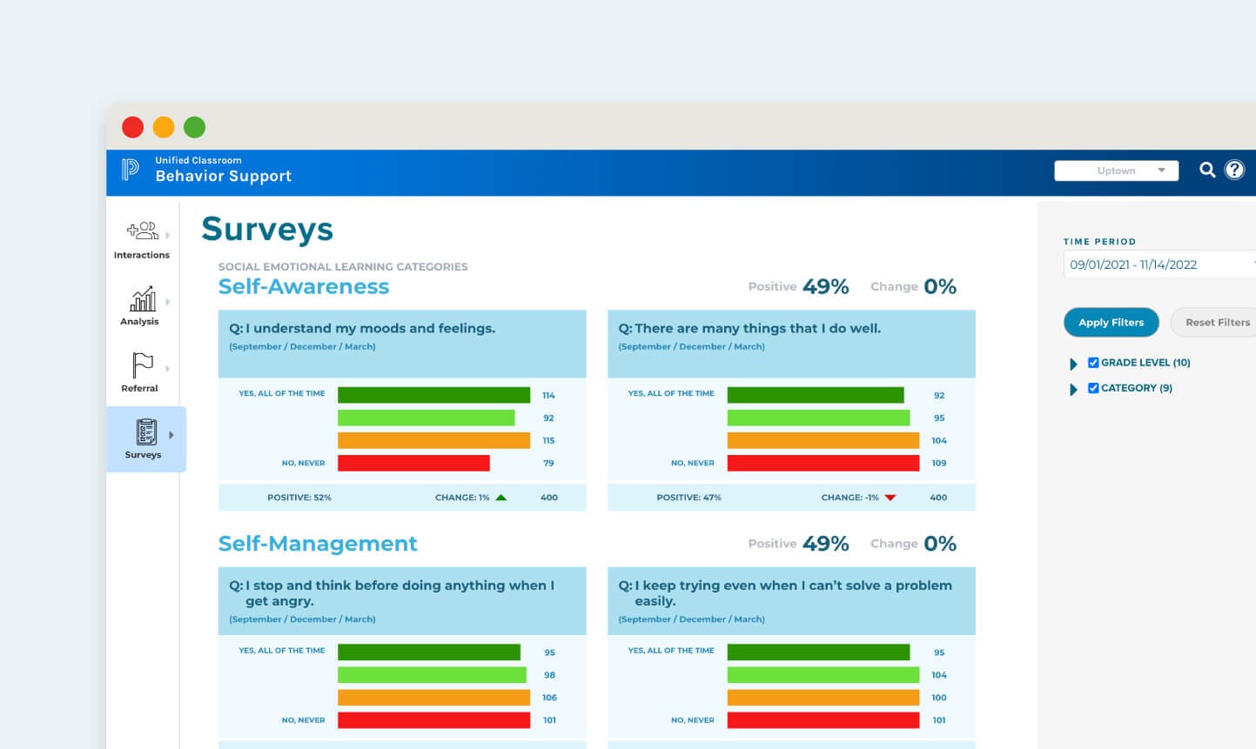Viewport: 1256px width, 749px height.
Task: Expand the CATEGORY filter options
Action: [1073, 388]
